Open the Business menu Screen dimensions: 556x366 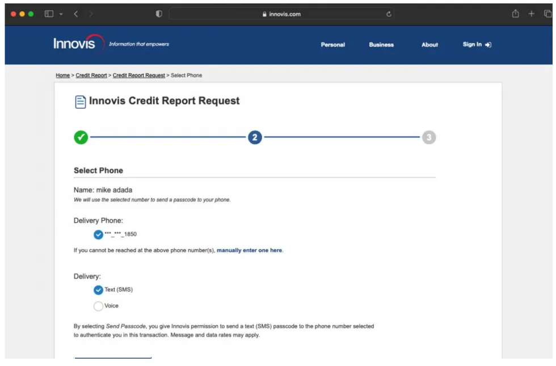coord(381,45)
